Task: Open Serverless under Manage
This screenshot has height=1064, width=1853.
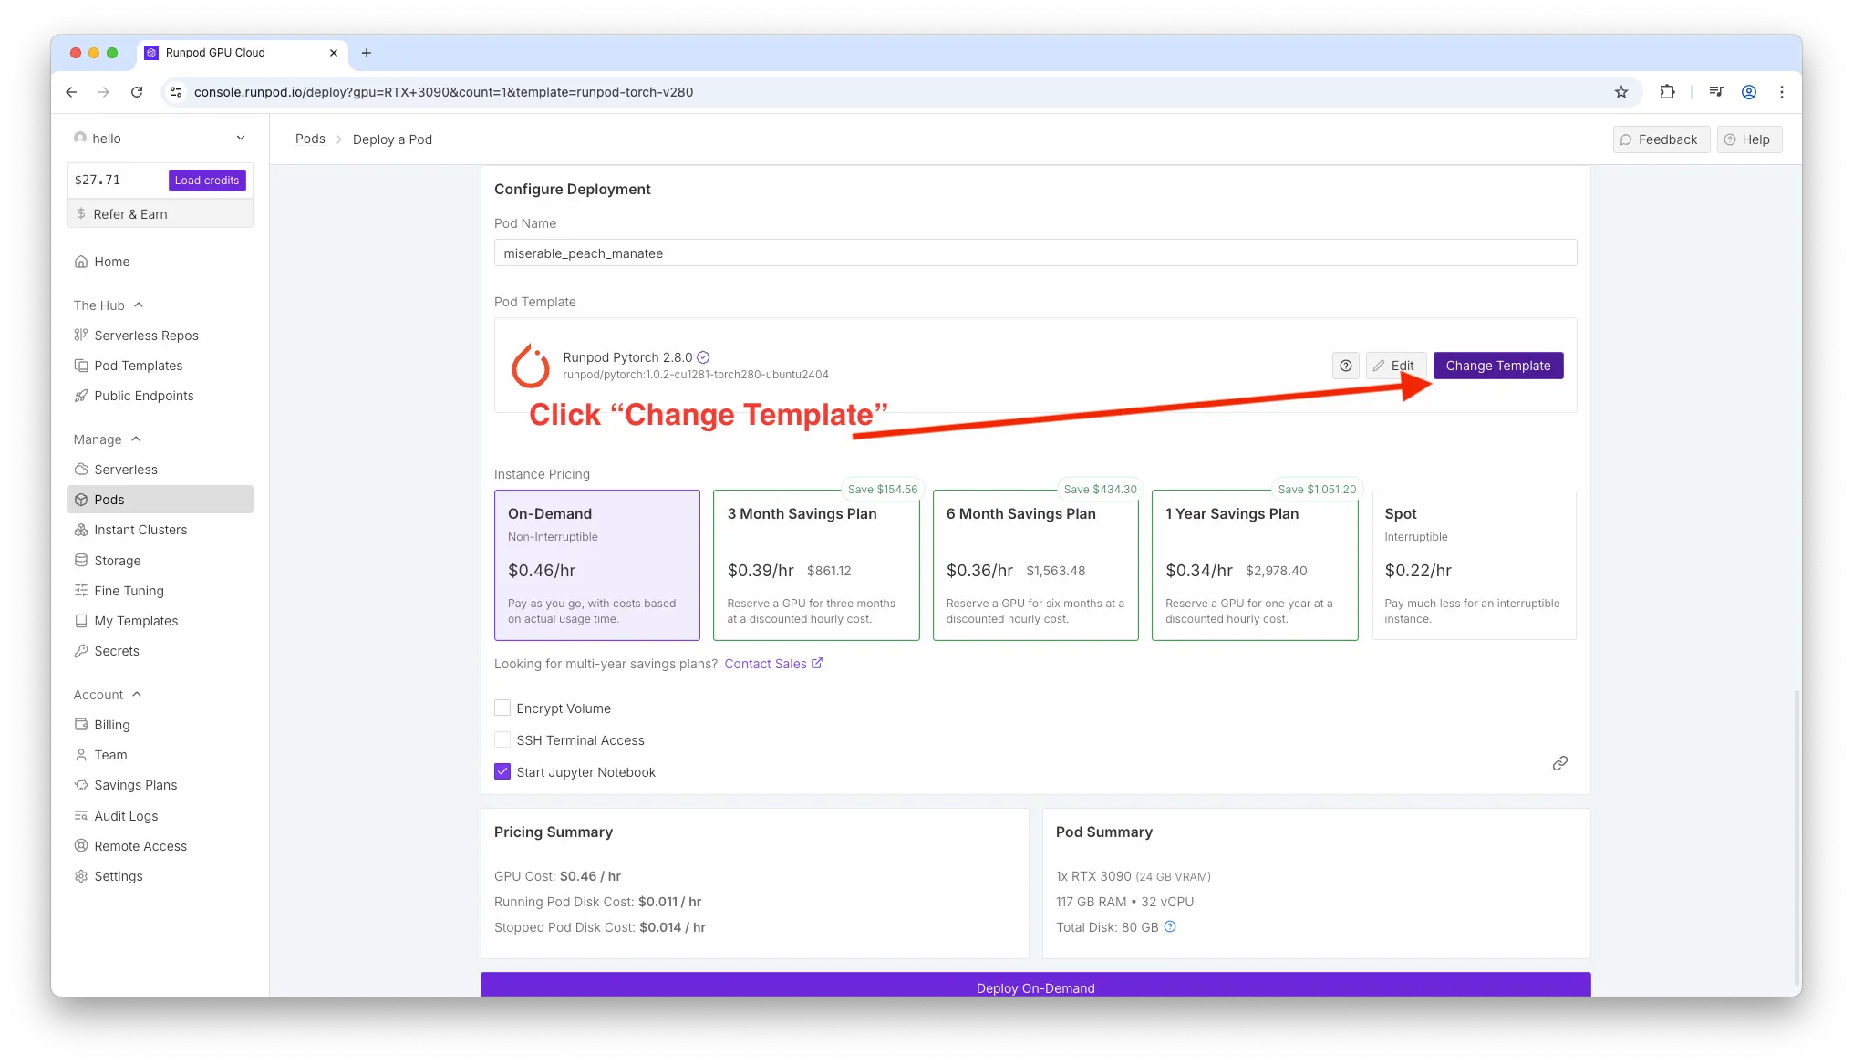Action: [x=160, y=470]
